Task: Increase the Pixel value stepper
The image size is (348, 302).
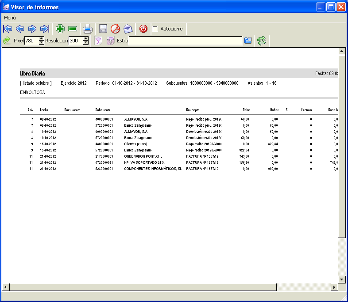Action: coord(41,38)
